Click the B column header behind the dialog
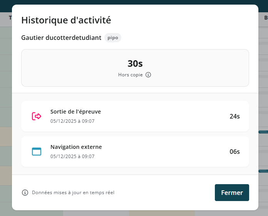The width and height of the screenshot is (268, 216). click(x=266, y=18)
